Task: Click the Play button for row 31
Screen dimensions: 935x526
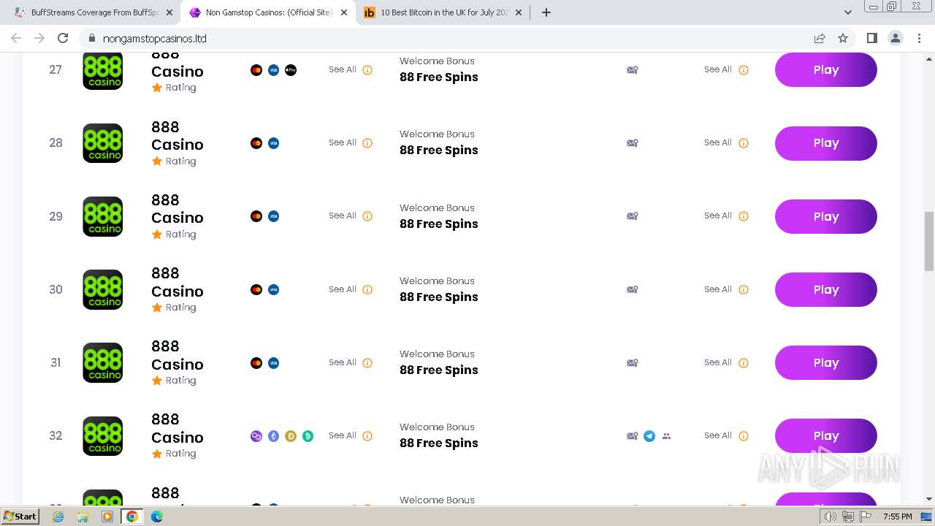Action: click(826, 363)
